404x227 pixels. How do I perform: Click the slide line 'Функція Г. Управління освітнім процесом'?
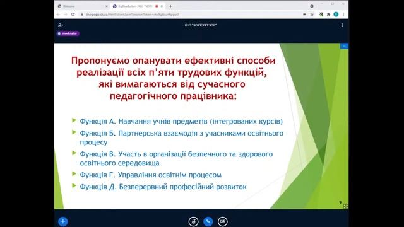150,175
